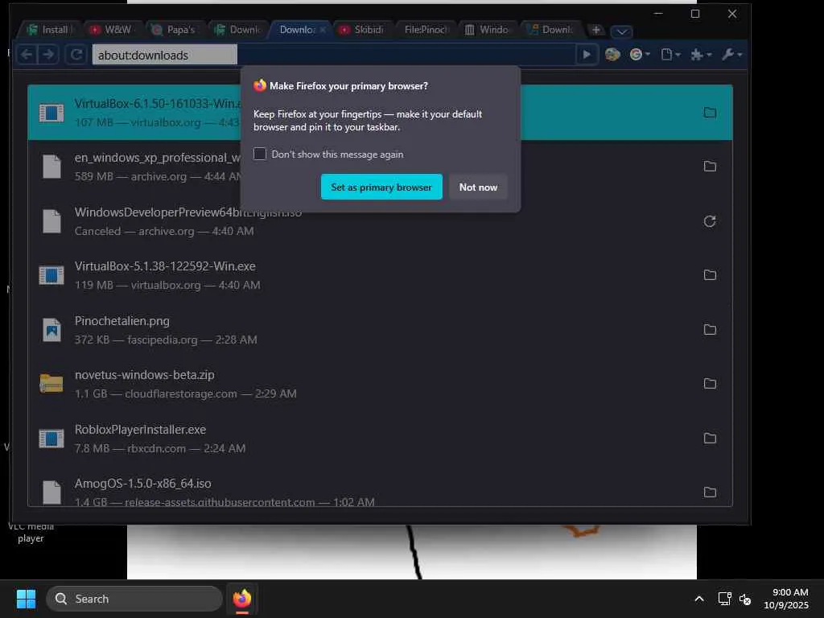Switch to the Skibidi tab

(x=362, y=30)
